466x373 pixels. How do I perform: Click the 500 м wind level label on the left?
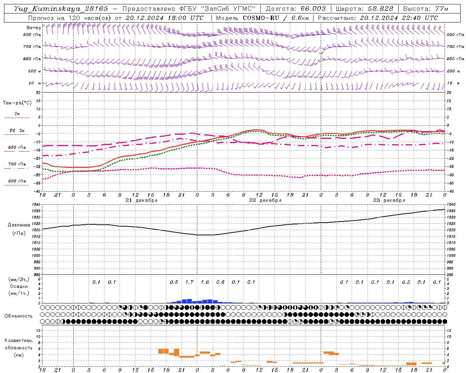(x=34, y=71)
